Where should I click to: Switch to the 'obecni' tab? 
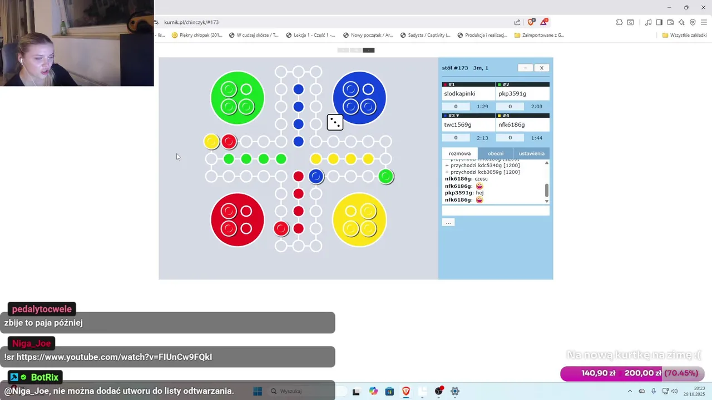click(496, 153)
